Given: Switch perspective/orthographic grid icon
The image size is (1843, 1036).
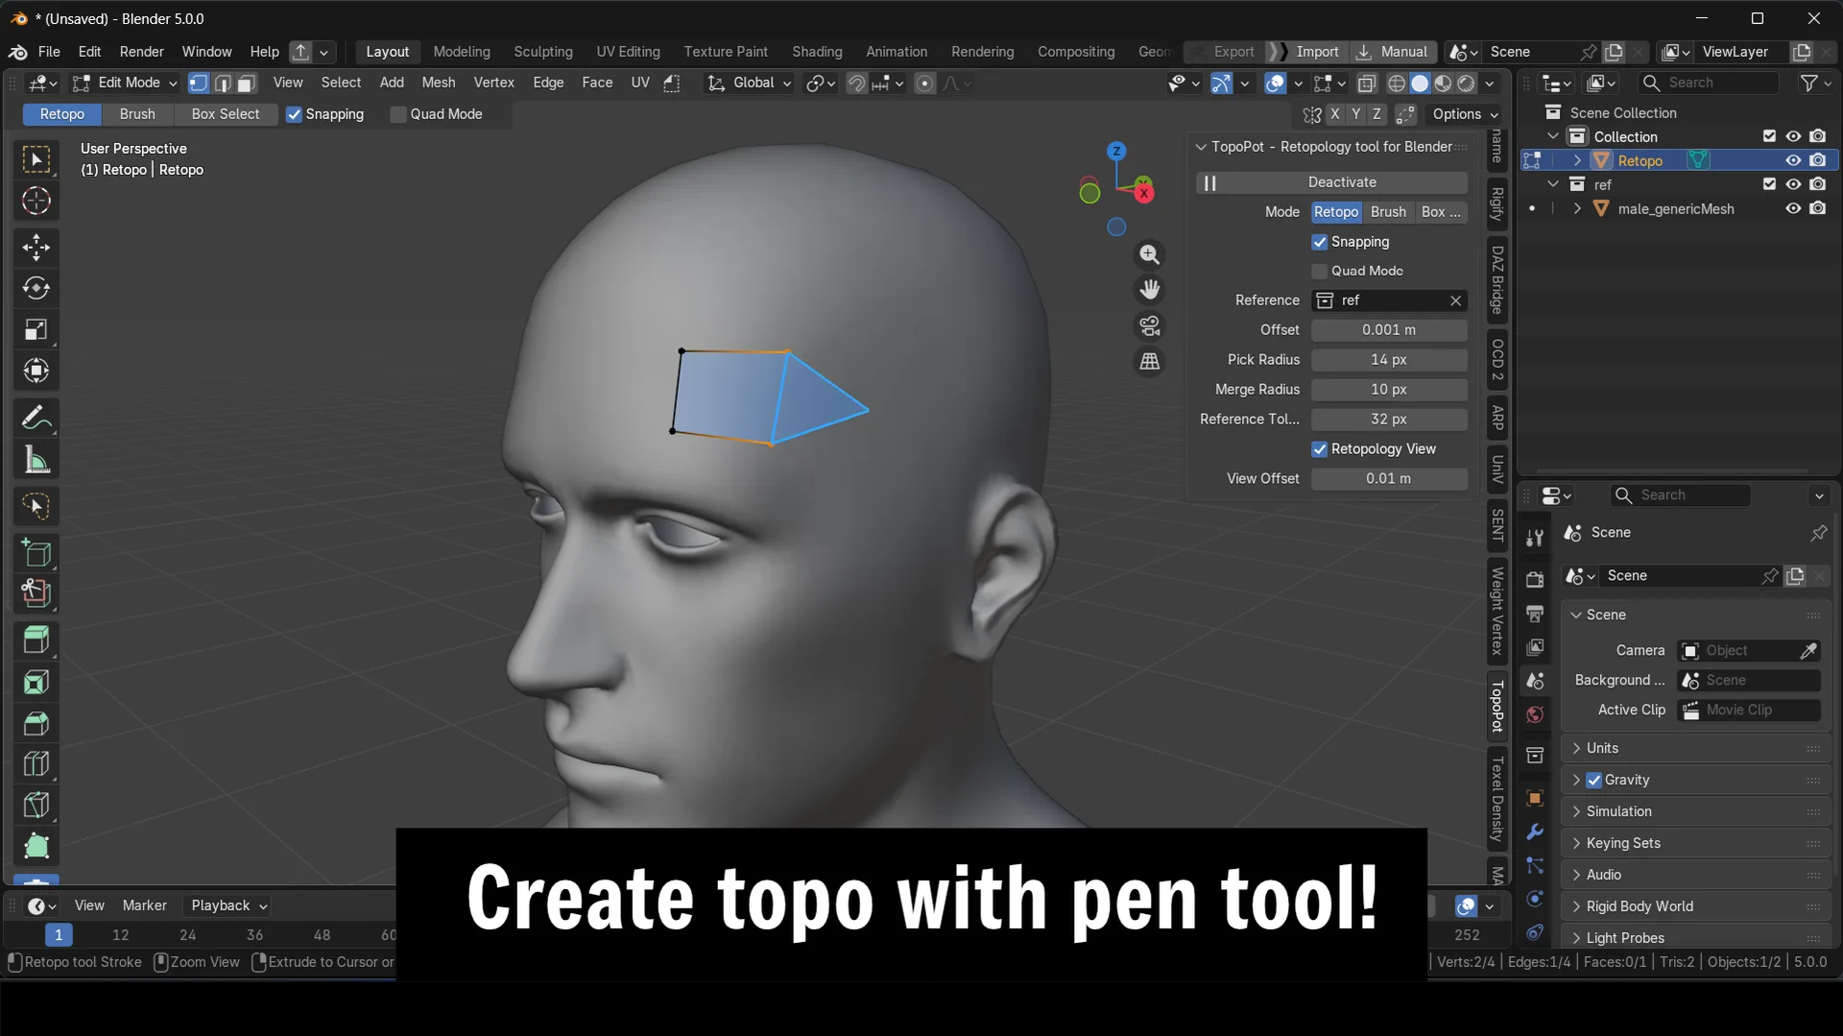Looking at the screenshot, I should (1149, 362).
